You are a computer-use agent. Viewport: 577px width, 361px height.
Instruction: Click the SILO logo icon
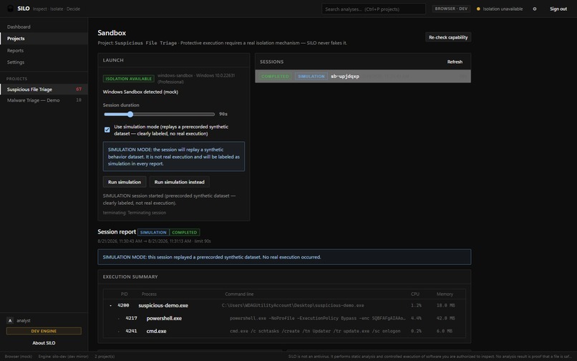[11, 9]
